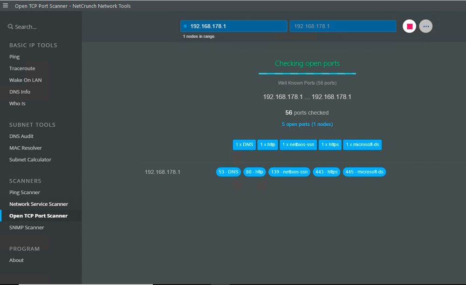The height and width of the screenshot is (285, 466).
Task: Click the search magnifier icon in sidebar
Action: click(x=10, y=27)
